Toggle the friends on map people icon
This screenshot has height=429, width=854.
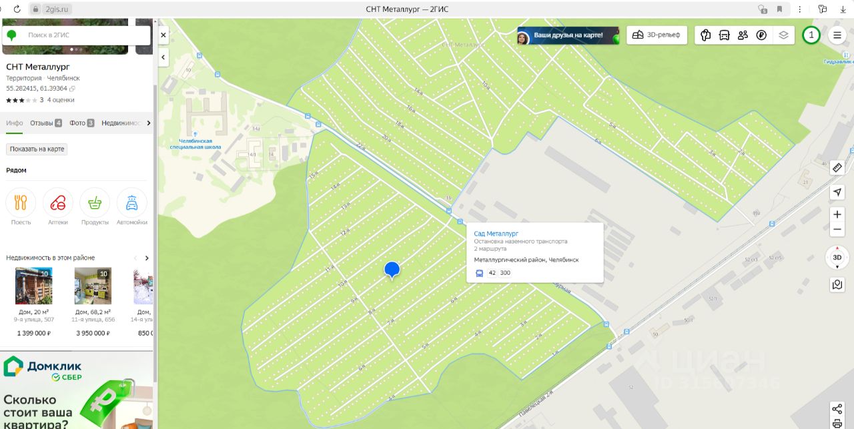coord(743,35)
